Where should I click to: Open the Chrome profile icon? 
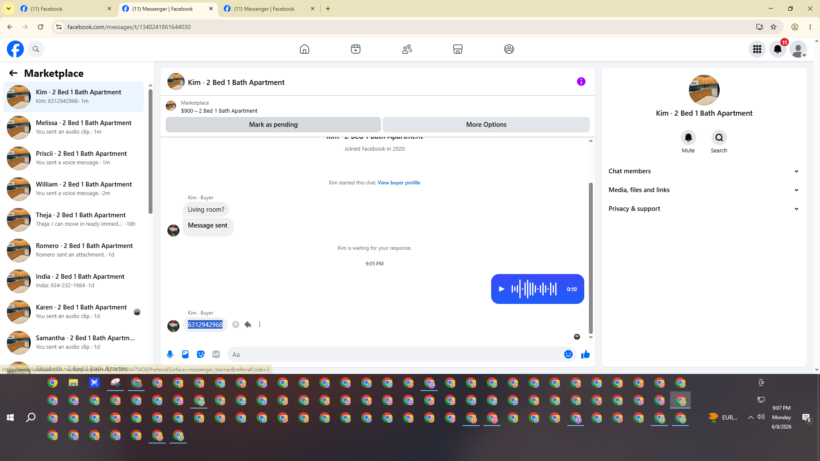(x=795, y=27)
